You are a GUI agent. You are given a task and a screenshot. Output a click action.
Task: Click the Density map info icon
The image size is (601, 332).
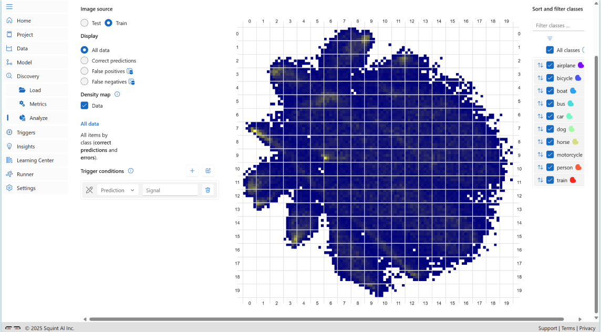(x=117, y=95)
